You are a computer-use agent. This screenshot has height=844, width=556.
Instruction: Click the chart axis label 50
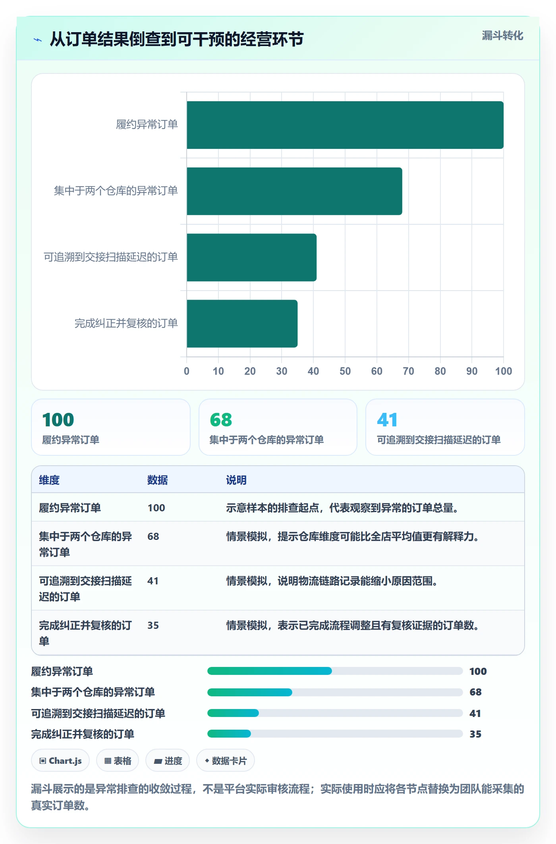pyautogui.click(x=345, y=371)
